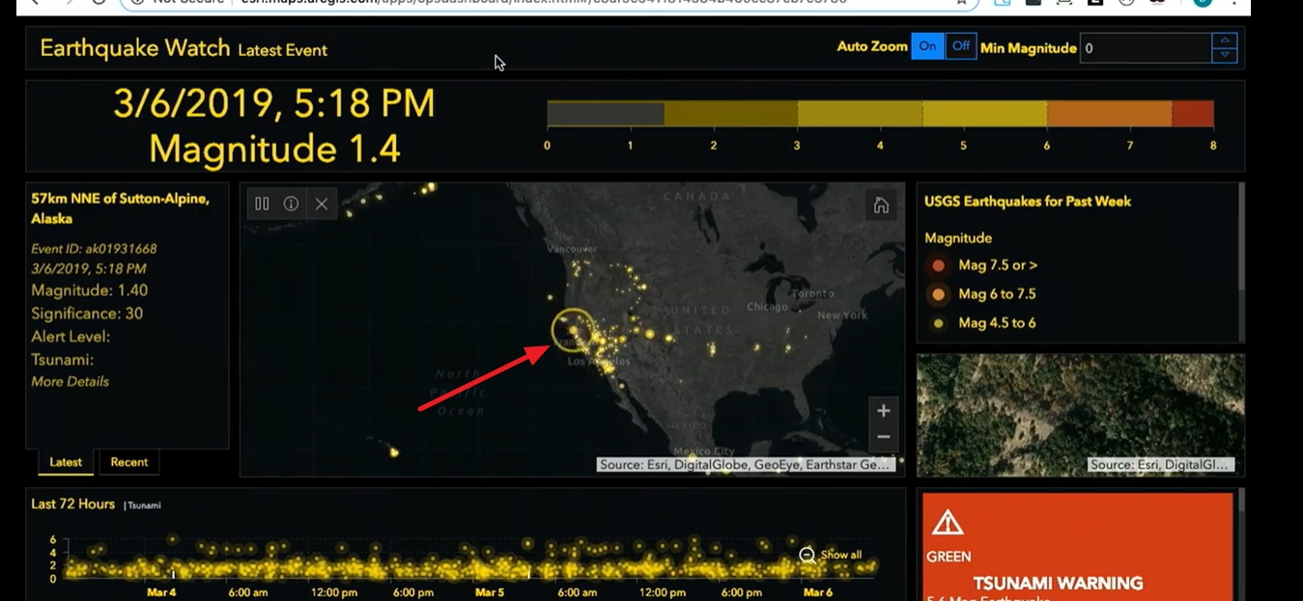Viewport: 1303px width, 601px height.
Task: Click the tsunami warning triangle icon
Action: pos(948,523)
